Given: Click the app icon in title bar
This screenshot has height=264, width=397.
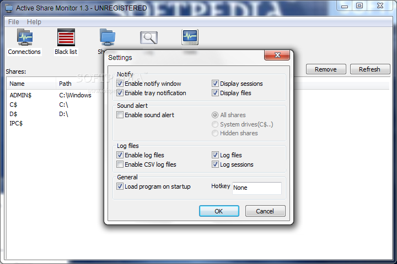Looking at the screenshot, I should [x=9, y=8].
